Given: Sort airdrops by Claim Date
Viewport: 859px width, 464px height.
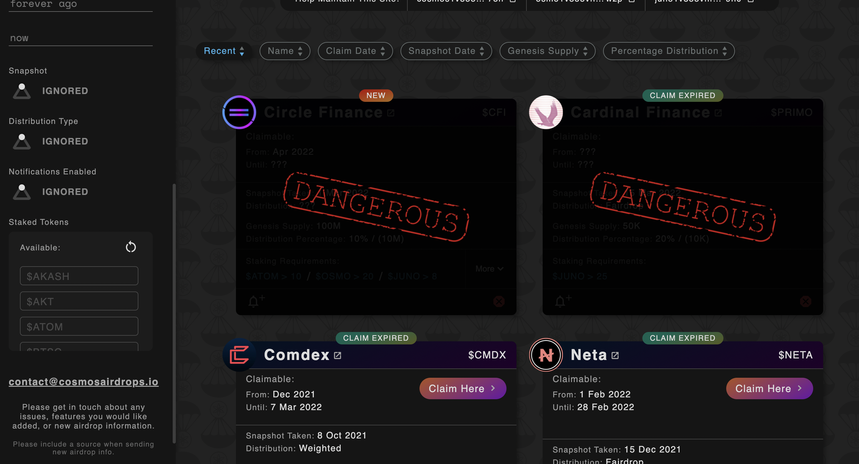Looking at the screenshot, I should (x=355, y=51).
